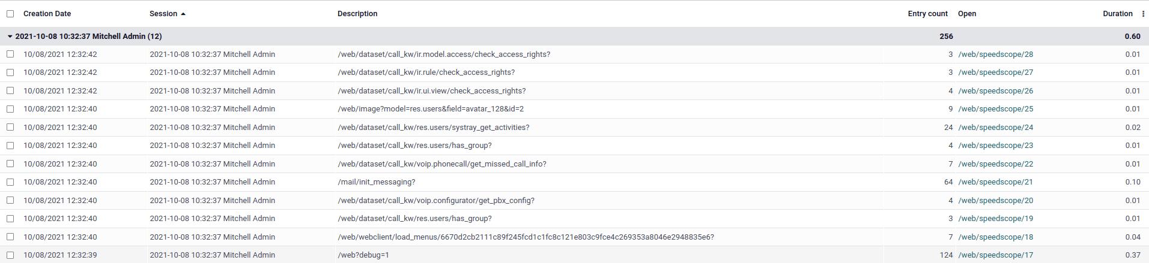The image size is (1149, 263).
Task: Open the systray_get_activities profile row
Action: [433, 128]
